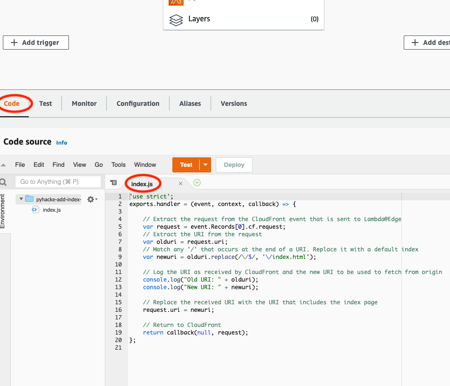Open the environment settings gear menu

[x=92, y=199]
